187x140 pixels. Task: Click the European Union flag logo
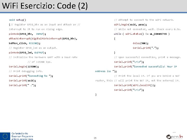[x=5, y=136]
